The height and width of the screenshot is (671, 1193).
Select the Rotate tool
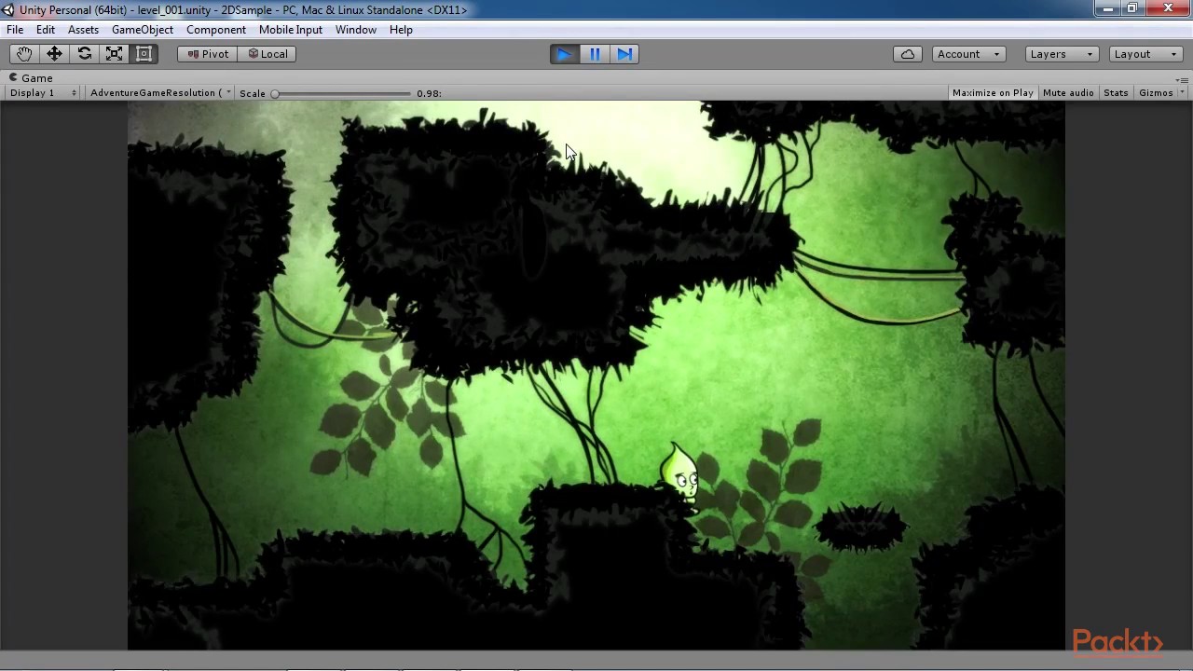84,54
